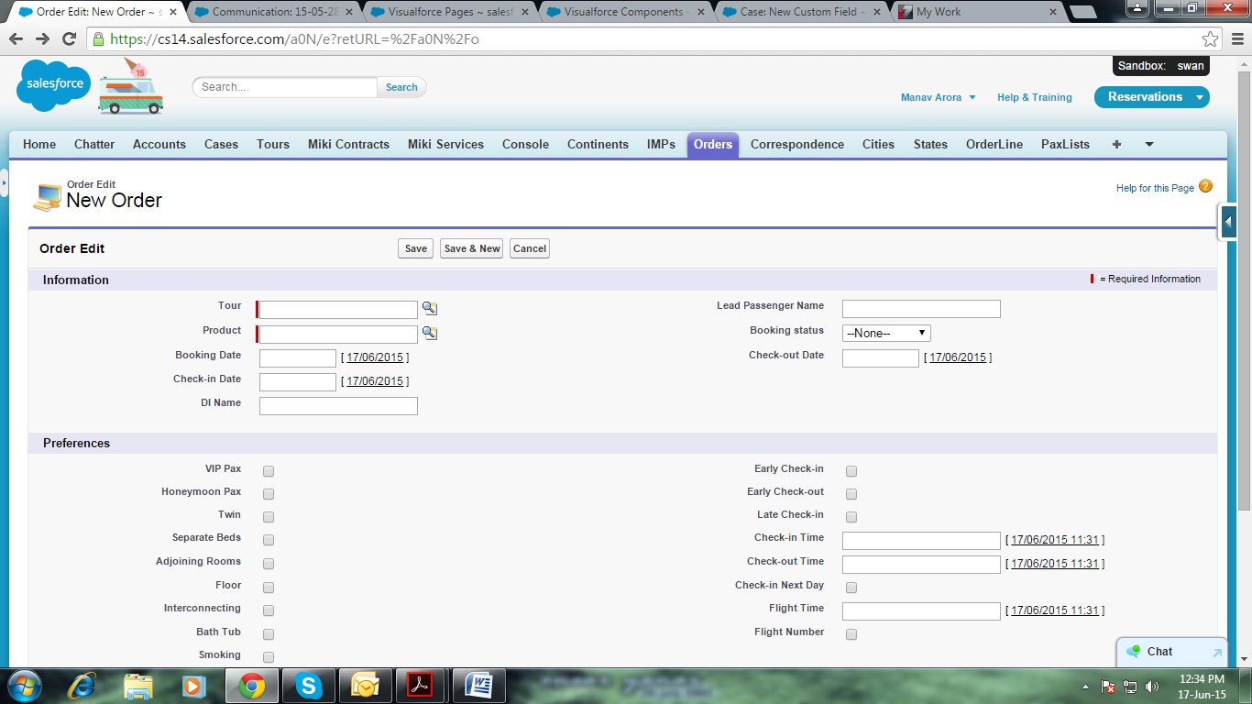Image resolution: width=1252 pixels, height=704 pixels.
Task: Show hidden tray icons arrow
Action: pyautogui.click(x=1086, y=687)
